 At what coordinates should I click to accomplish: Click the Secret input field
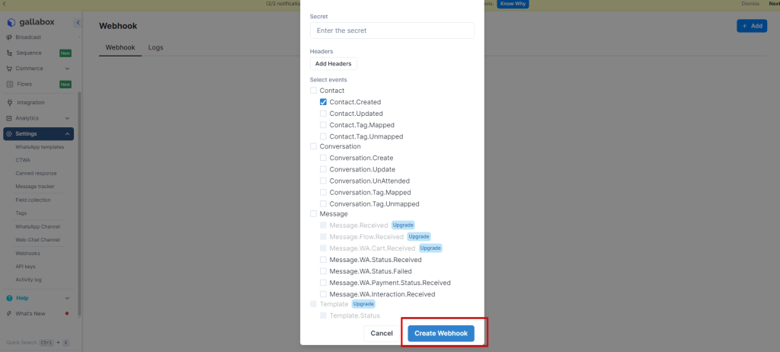[392, 30]
